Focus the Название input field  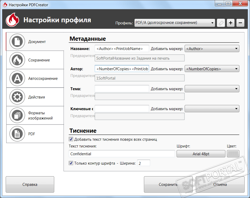(122, 48)
